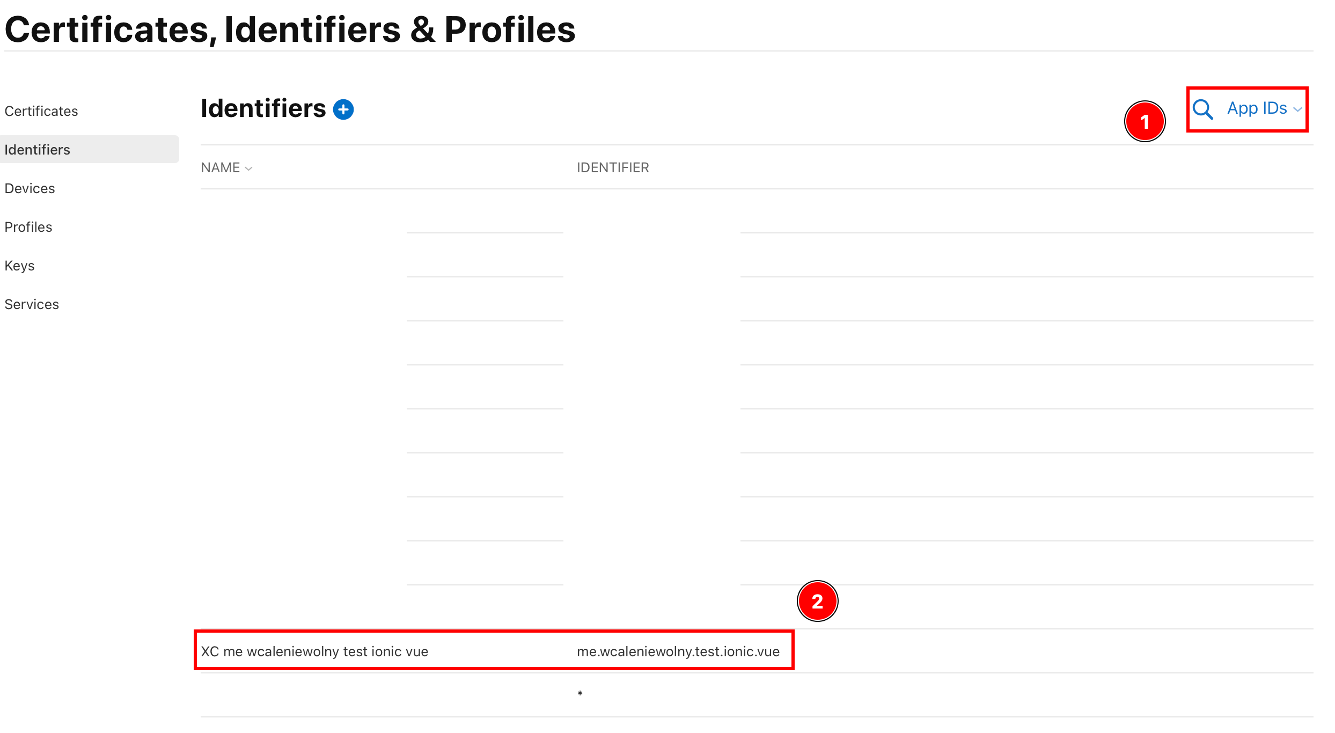Open the Certificates section in sidebar
Image resolution: width=1335 pixels, height=733 pixels.
click(x=41, y=111)
